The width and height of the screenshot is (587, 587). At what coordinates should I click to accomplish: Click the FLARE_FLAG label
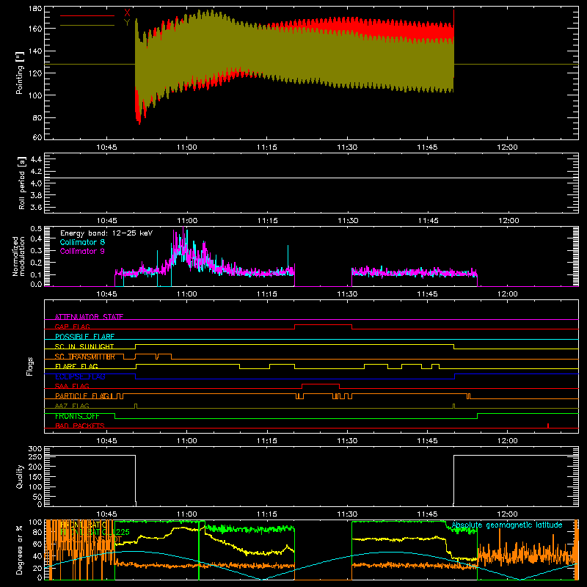coord(76,366)
